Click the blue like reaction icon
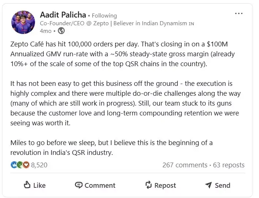 (14, 165)
